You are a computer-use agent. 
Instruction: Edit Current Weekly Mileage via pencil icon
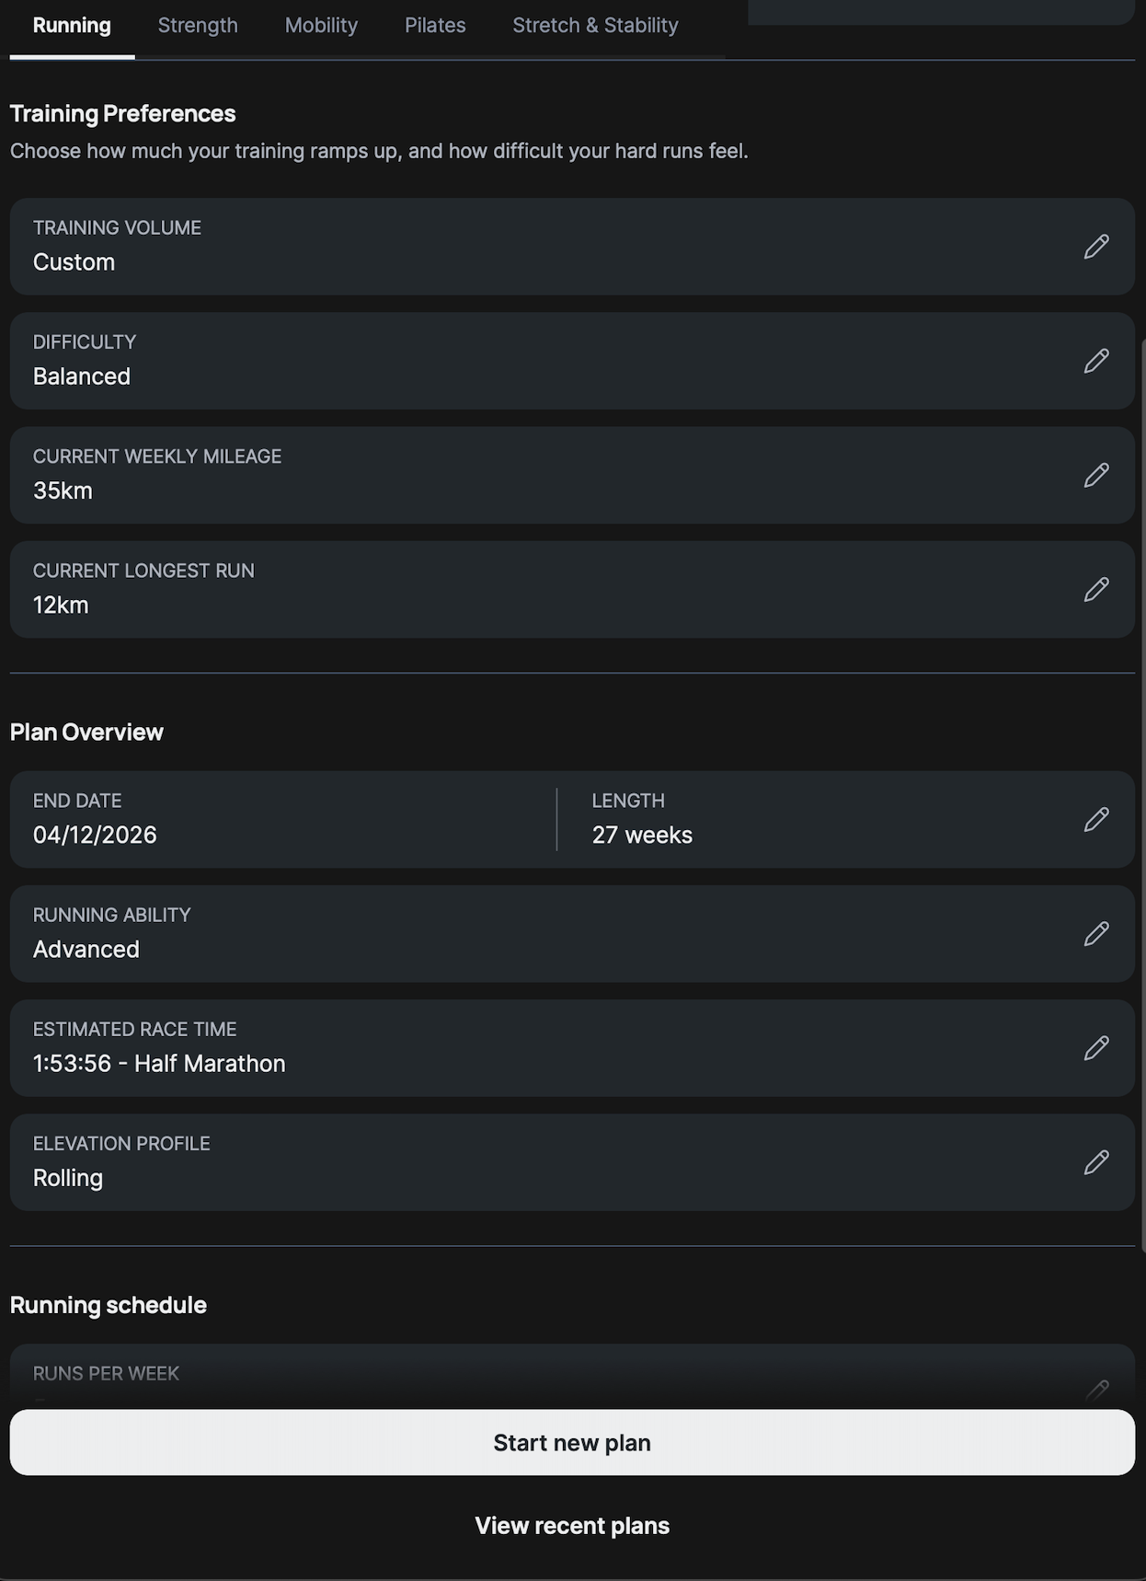point(1095,475)
